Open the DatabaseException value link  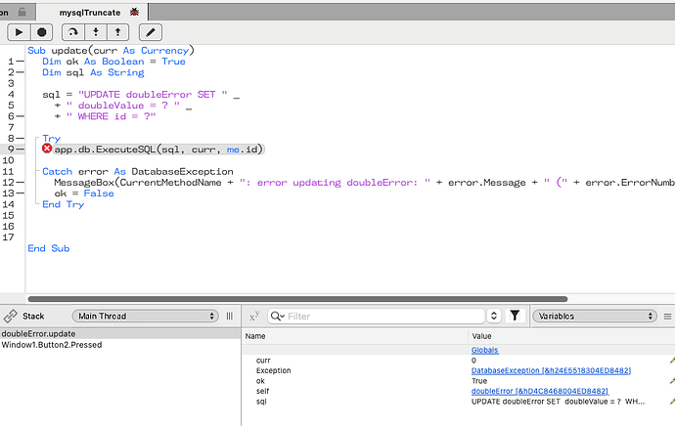(551, 370)
